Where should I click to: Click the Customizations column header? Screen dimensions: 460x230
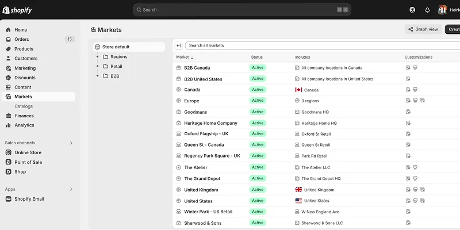point(419,57)
